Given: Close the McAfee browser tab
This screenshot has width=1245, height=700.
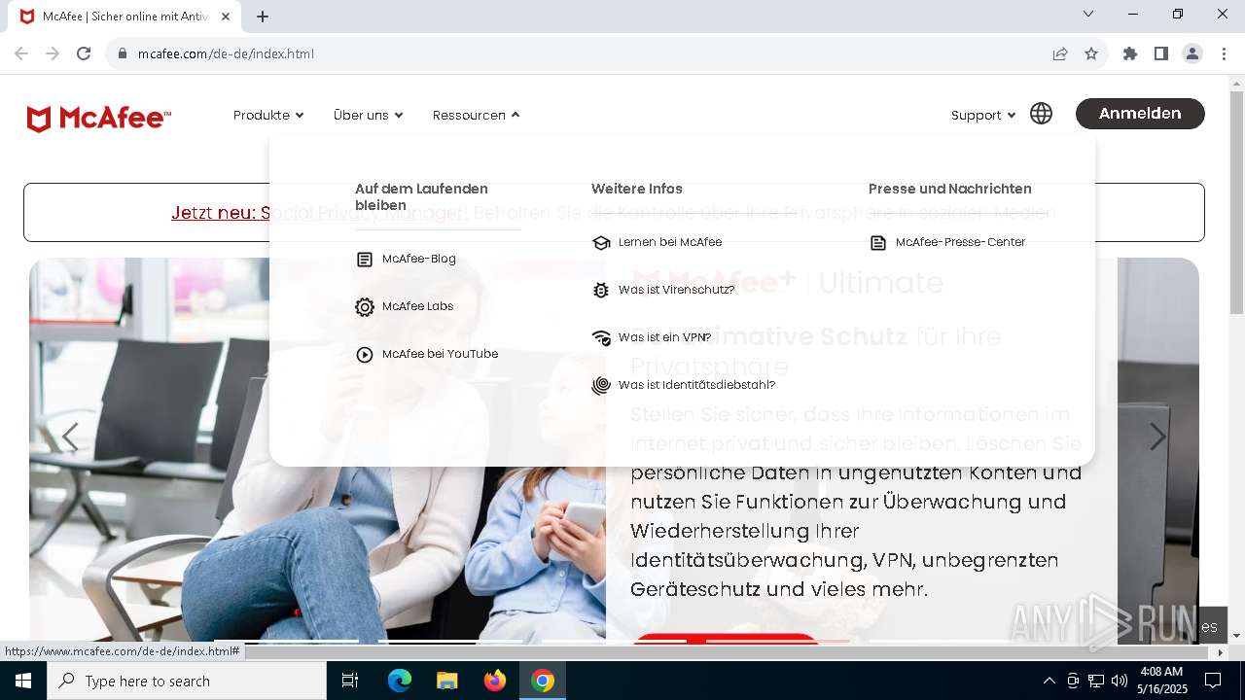Looking at the screenshot, I should pos(226,17).
